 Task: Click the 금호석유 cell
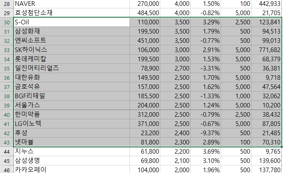[72, 87]
